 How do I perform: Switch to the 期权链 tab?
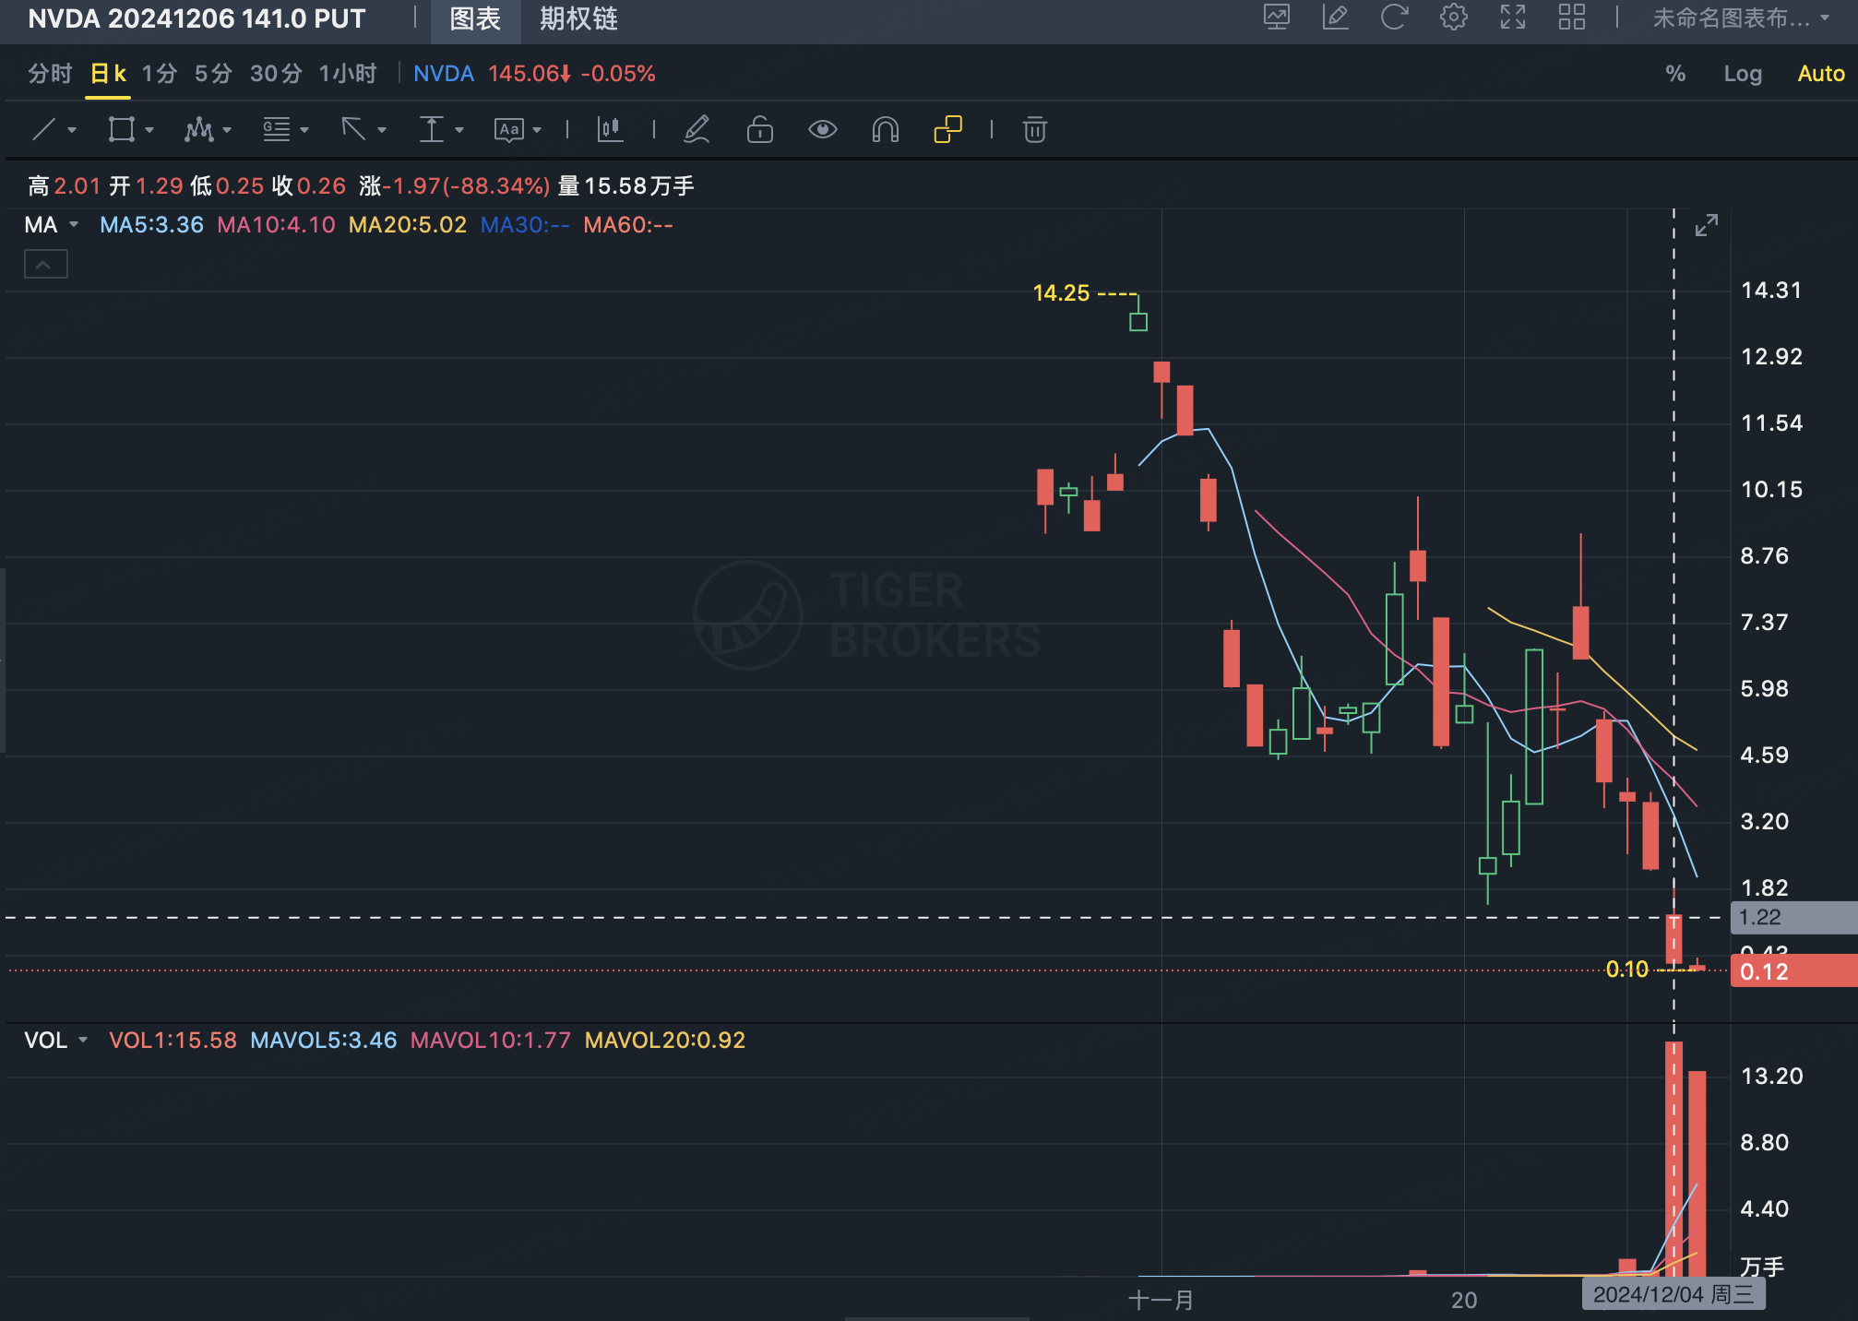(x=578, y=19)
